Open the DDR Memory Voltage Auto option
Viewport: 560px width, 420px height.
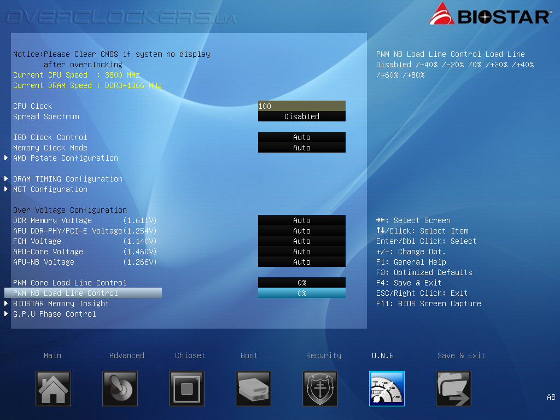302,220
